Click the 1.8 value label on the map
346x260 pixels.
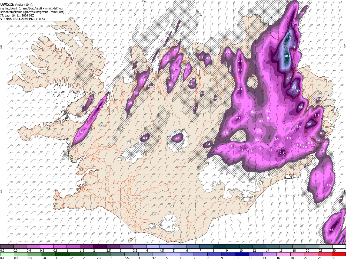coord(299,126)
